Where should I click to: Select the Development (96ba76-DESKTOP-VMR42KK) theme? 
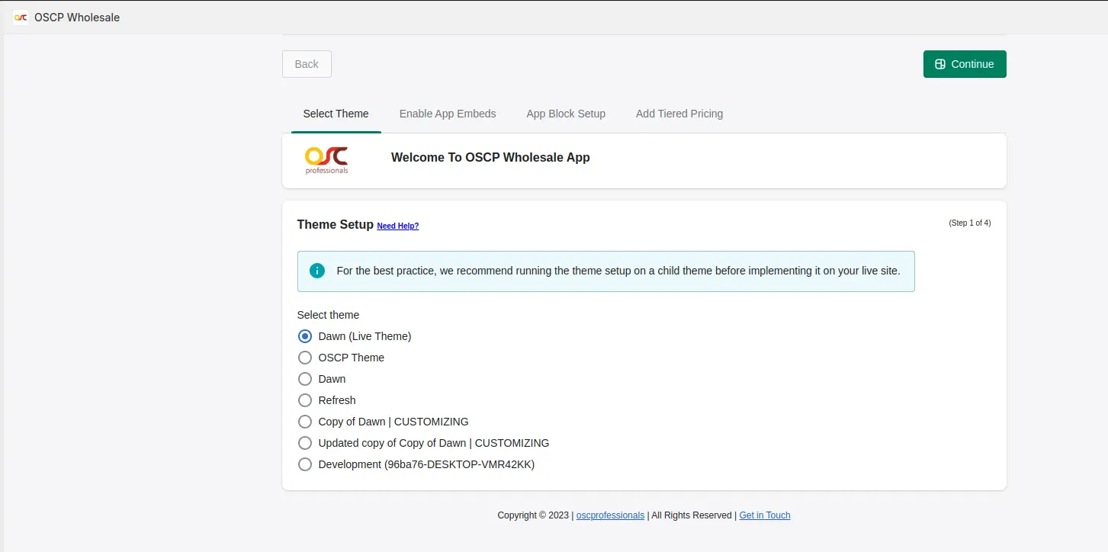click(x=305, y=464)
